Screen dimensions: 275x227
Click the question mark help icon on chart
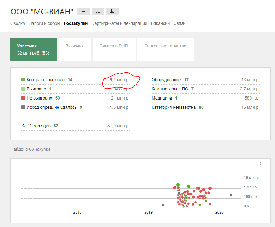click(260, 163)
